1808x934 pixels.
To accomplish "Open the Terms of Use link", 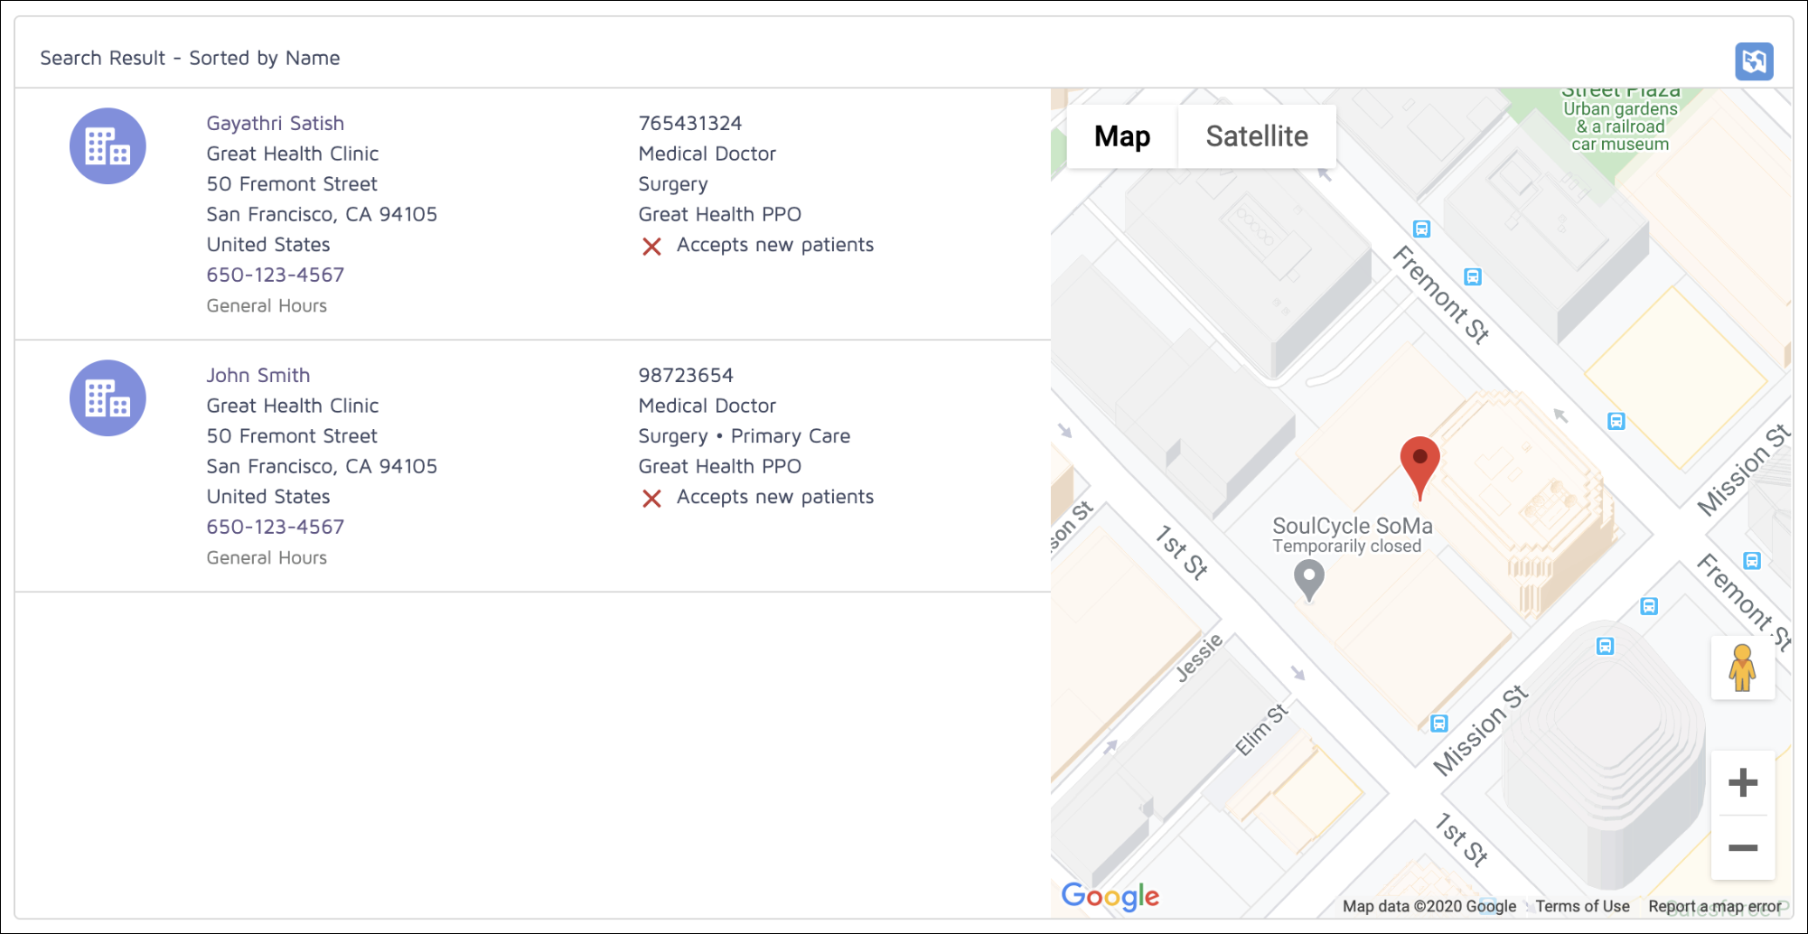I will [1582, 906].
